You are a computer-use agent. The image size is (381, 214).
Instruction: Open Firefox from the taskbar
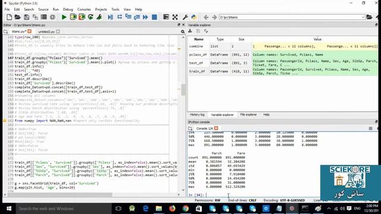point(172,209)
